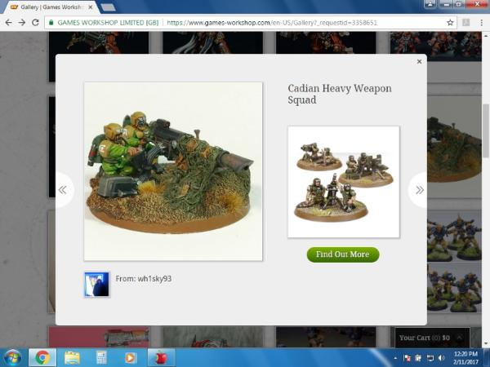Open File Explorer folder on the taskbar
The width and height of the screenshot is (490, 367).
tap(72, 358)
